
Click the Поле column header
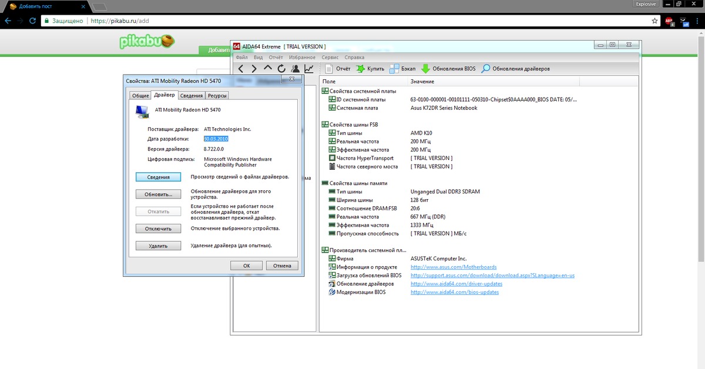(363, 81)
